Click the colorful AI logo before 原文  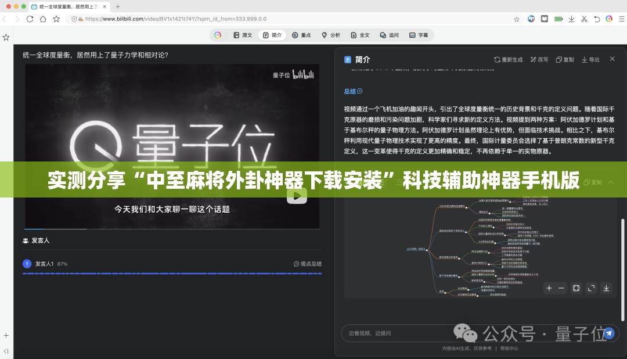point(218,35)
